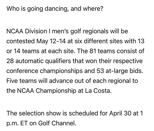
Task: Click the words 'The selection show'
Action: click(34, 113)
